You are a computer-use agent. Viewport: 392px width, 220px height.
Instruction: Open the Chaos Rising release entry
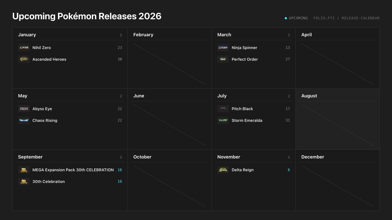coord(70,120)
